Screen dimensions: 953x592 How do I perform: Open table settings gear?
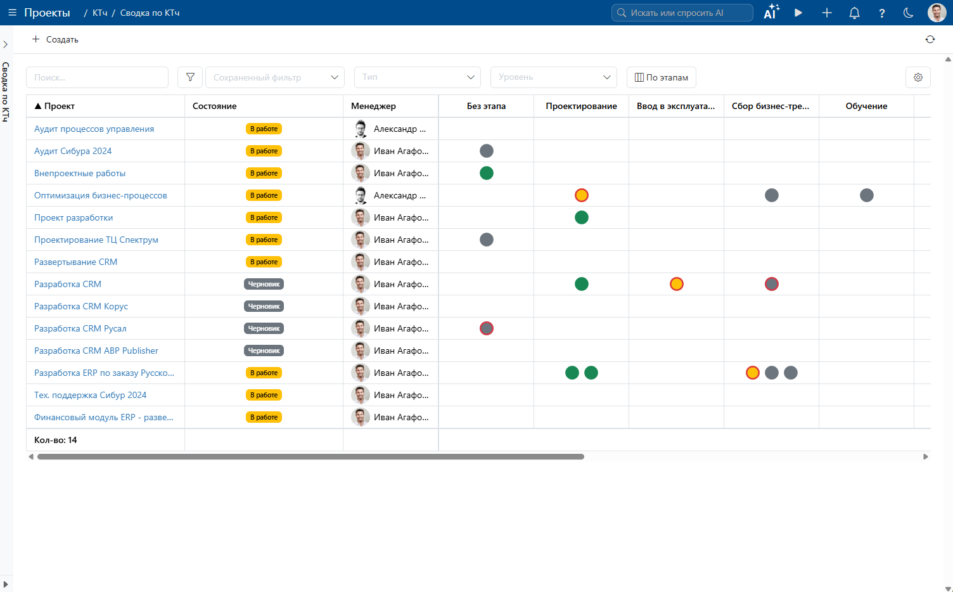click(918, 77)
